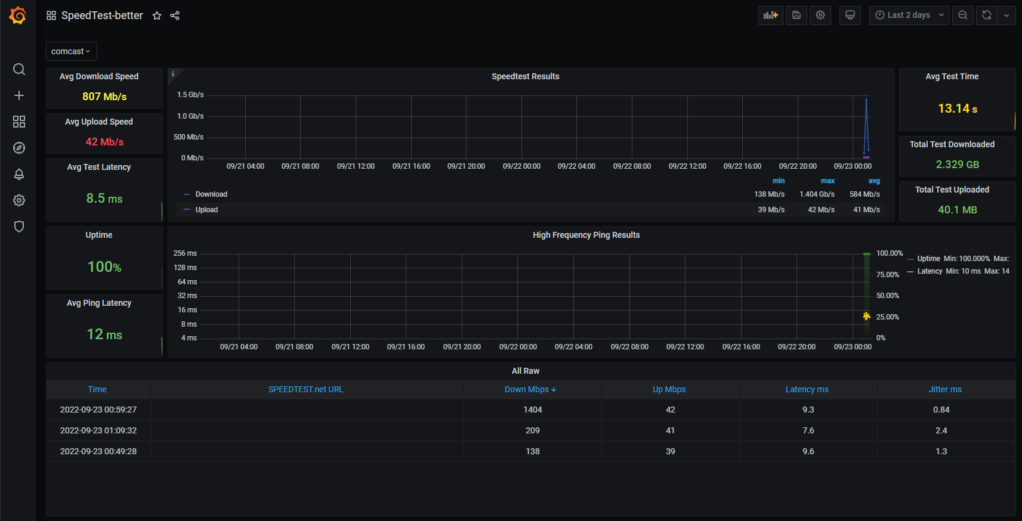Sort legend by avg column
Viewport: 1022px width, 521px height.
(874, 181)
